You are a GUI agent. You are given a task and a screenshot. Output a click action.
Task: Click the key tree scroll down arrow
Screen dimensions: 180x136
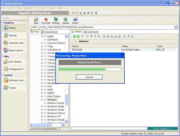66,121
